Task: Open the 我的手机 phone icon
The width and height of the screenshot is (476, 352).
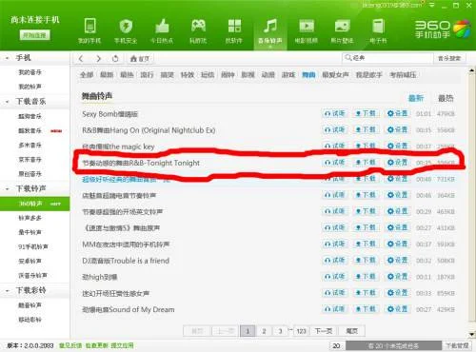Action: coord(89,30)
